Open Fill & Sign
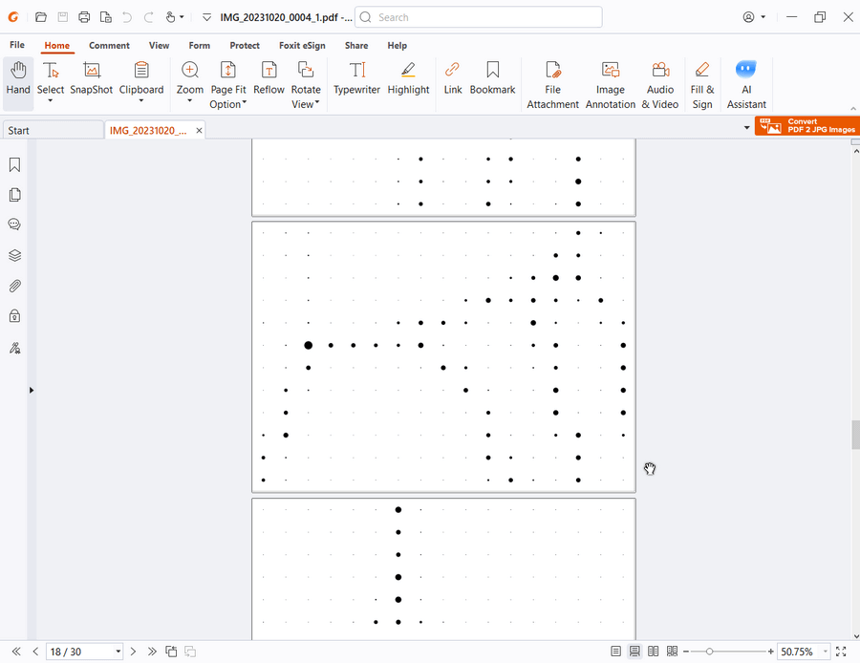This screenshot has height=663, width=860. tap(702, 85)
